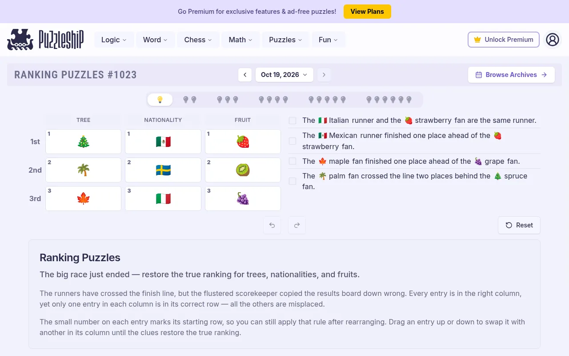Image resolution: width=569 pixels, height=356 pixels.
Task: Select the spruce tree tile in 1st
Action: 84,142
